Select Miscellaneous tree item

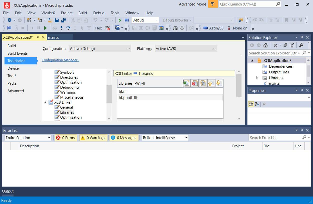(72, 97)
